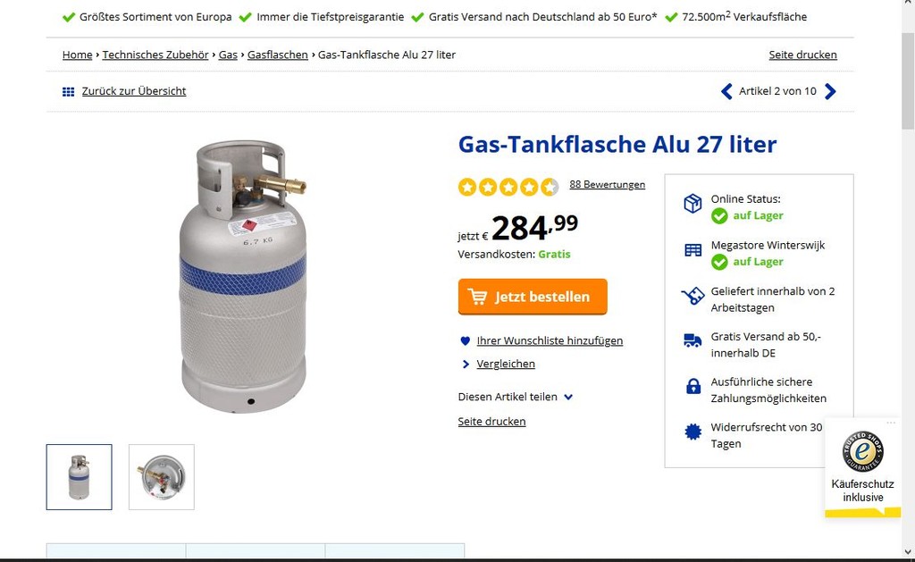Go to the previous article arrow
The height and width of the screenshot is (562, 915).
726,92
